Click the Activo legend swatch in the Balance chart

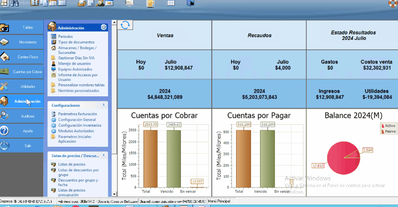click(x=383, y=126)
